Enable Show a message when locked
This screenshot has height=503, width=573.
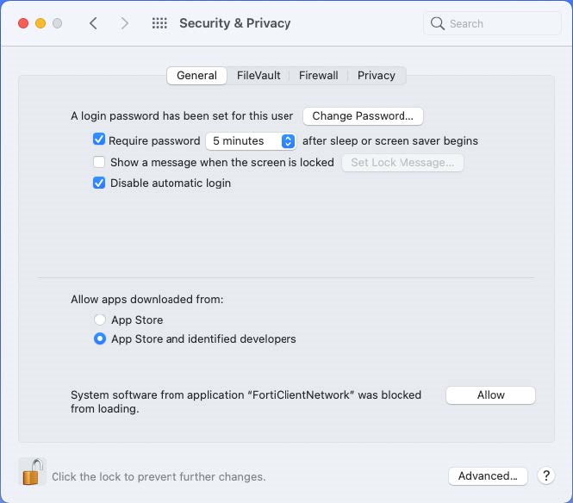coord(99,162)
